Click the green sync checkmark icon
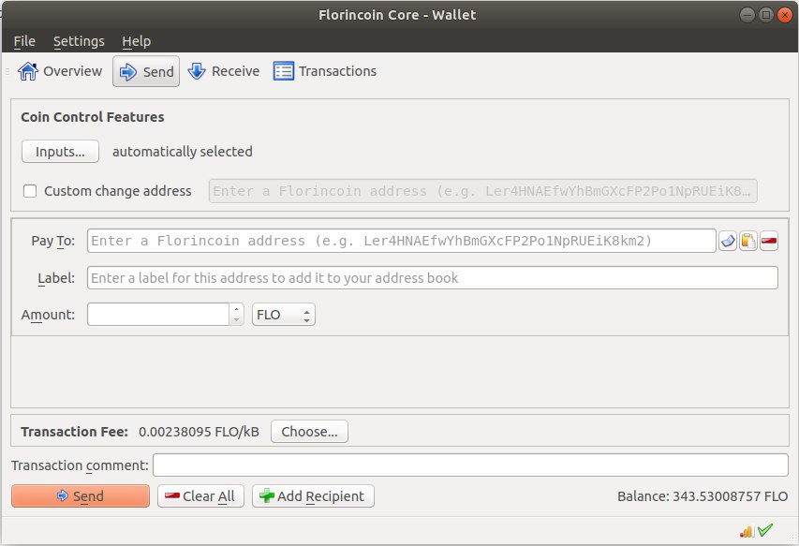The image size is (799, 546). click(x=765, y=530)
